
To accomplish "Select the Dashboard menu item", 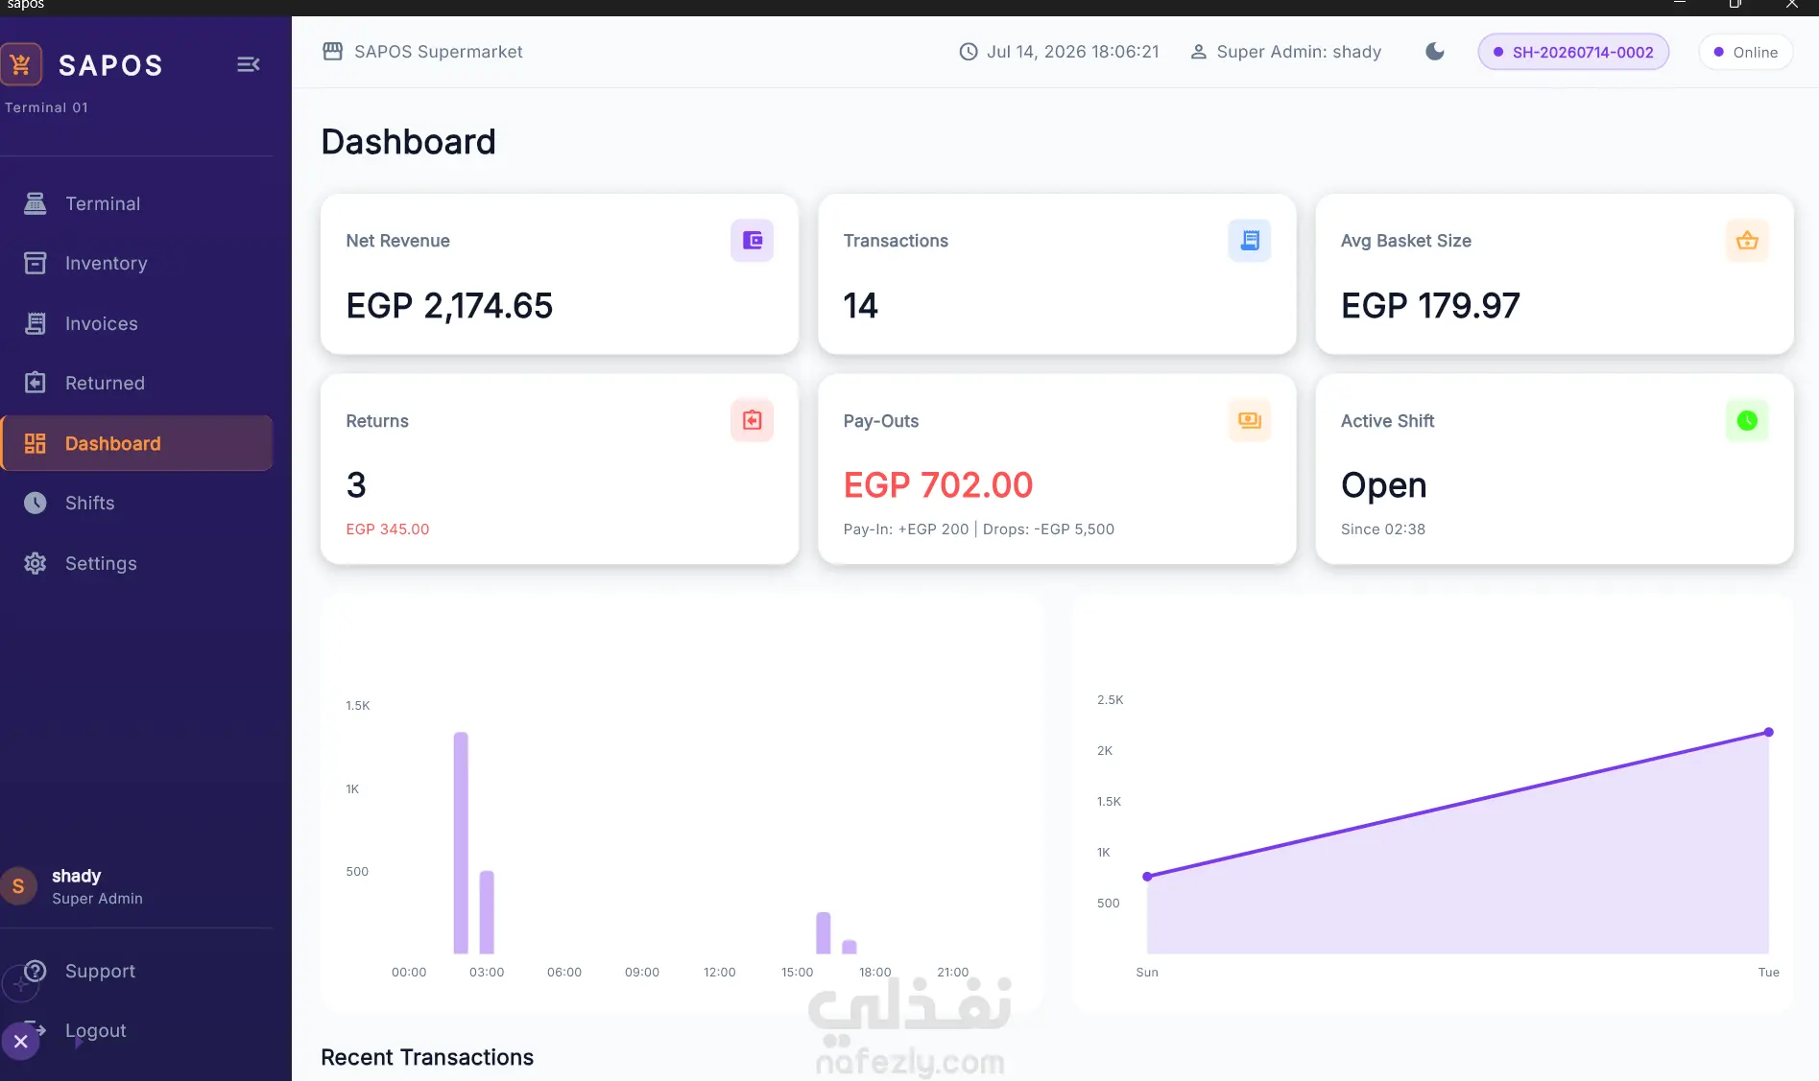I will (x=137, y=443).
